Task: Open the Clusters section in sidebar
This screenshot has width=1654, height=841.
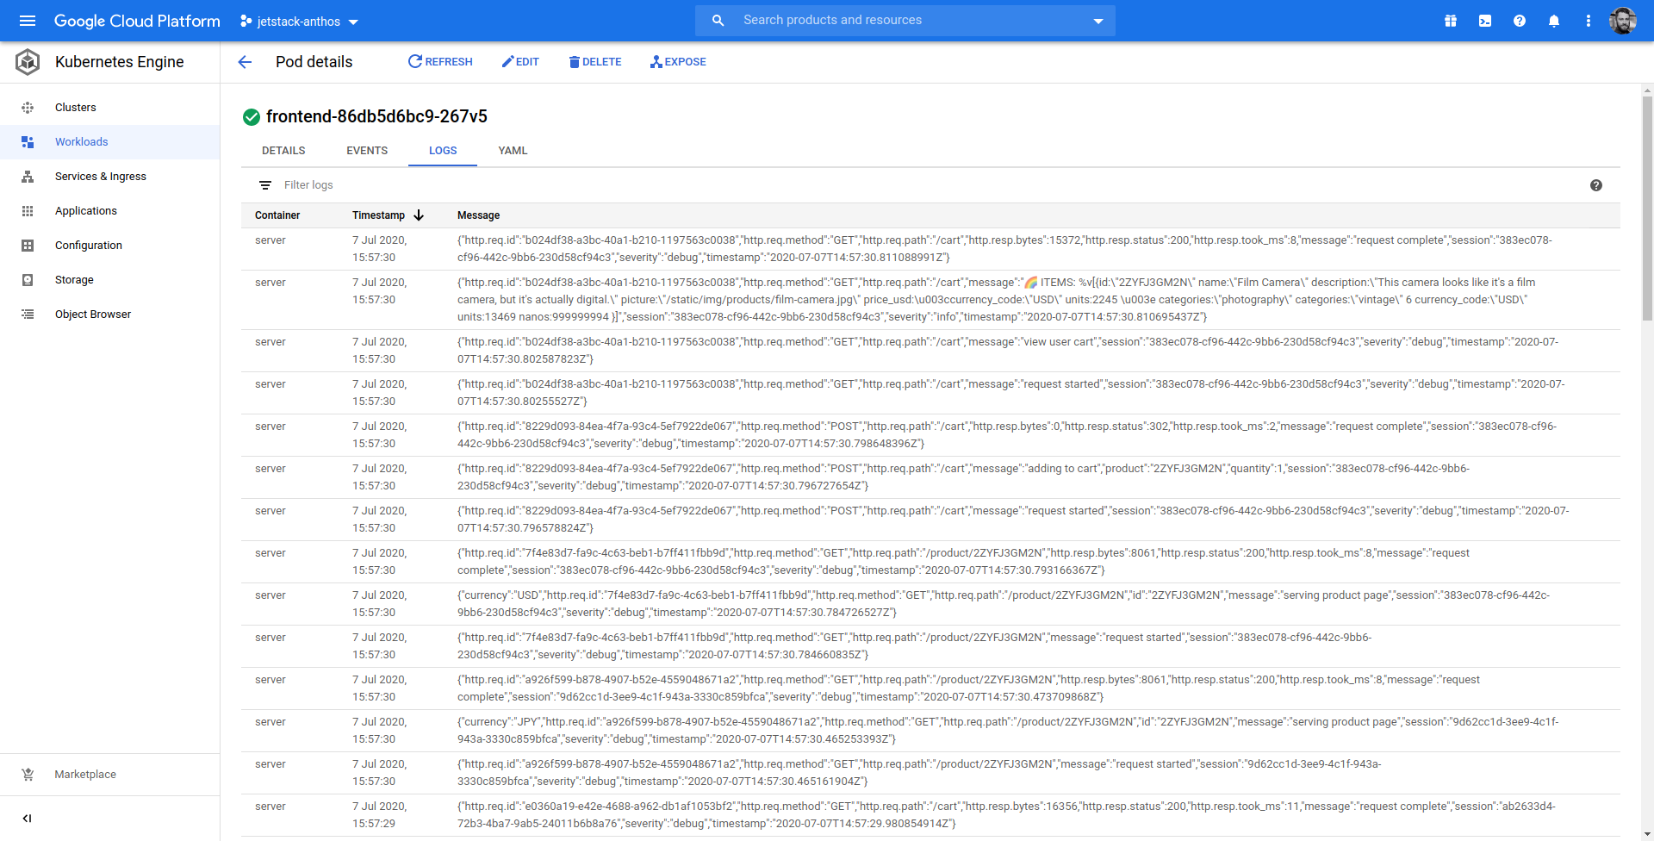Action: tap(75, 107)
